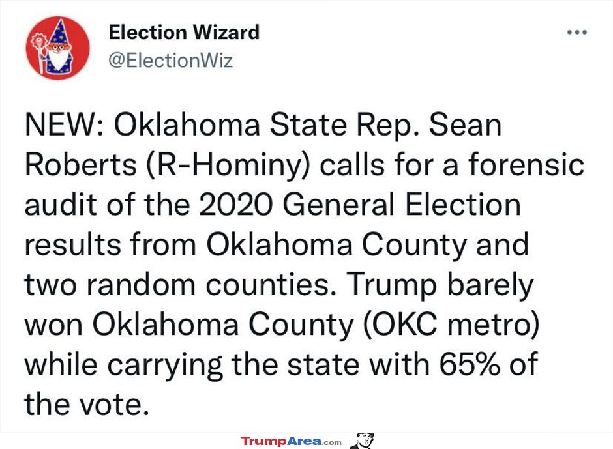
Task: Click the word carrying in tweet
Action: pyautogui.click(x=164, y=364)
